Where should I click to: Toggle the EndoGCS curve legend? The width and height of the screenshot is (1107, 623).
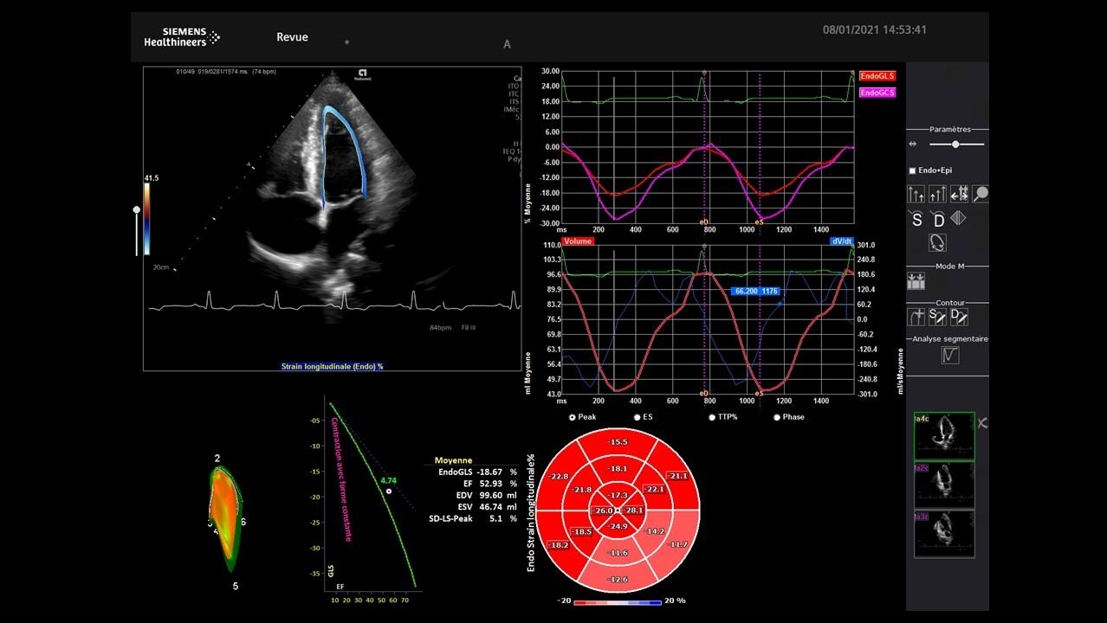tap(877, 93)
